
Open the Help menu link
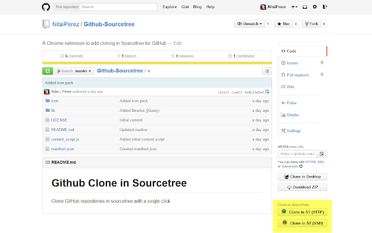210,7
